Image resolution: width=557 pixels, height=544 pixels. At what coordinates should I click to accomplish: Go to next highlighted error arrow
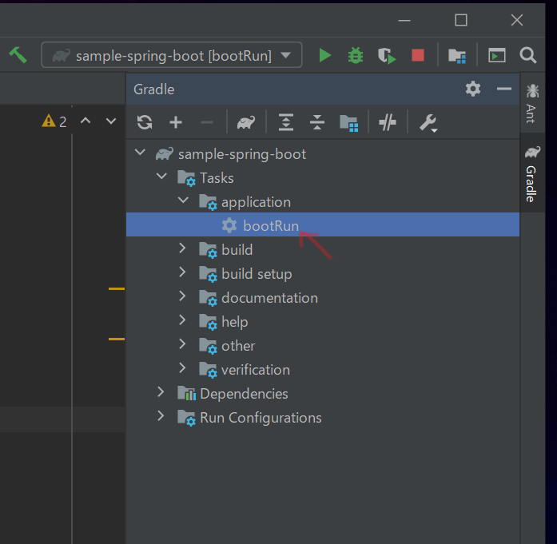(111, 121)
